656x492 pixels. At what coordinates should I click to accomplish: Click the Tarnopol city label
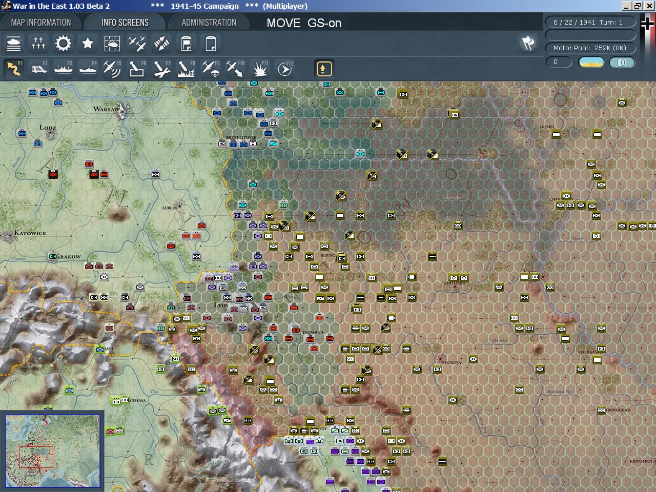(x=313, y=333)
